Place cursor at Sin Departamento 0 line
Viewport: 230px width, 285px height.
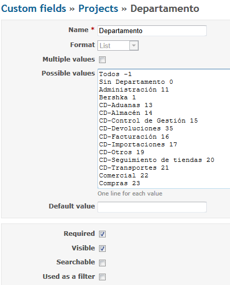point(136,82)
